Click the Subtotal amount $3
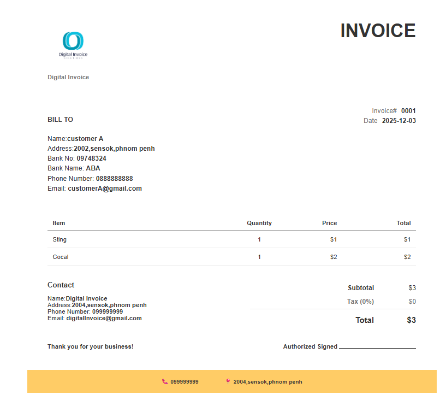446x406 pixels. (412, 287)
